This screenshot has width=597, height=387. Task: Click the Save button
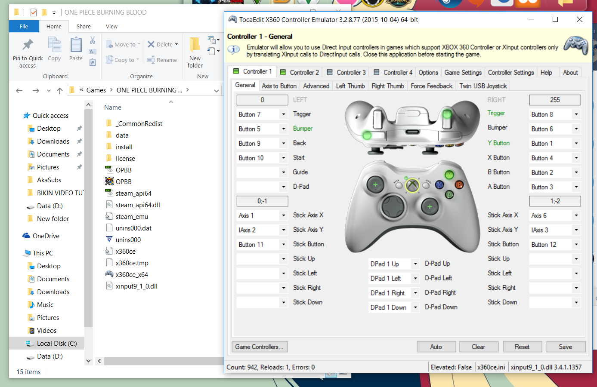click(566, 347)
